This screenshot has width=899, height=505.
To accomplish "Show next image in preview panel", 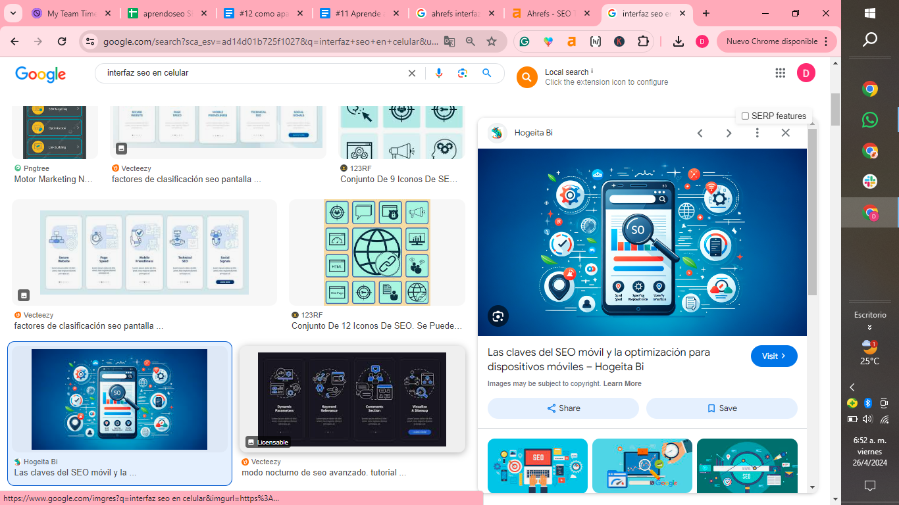I will click(729, 133).
